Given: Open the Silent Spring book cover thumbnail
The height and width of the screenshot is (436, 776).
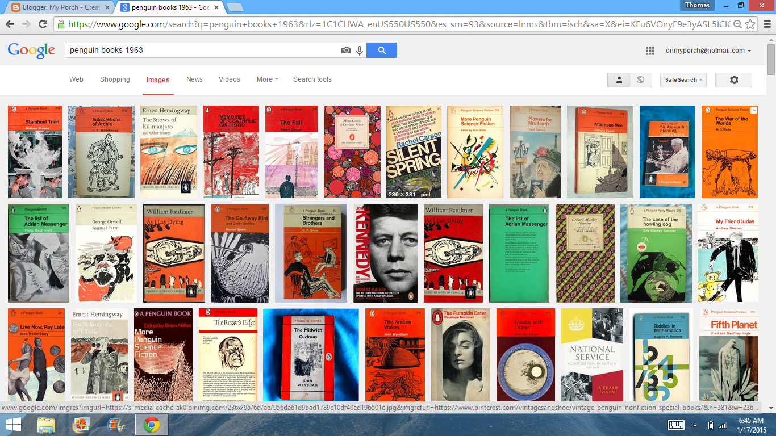Looking at the screenshot, I should point(414,152).
